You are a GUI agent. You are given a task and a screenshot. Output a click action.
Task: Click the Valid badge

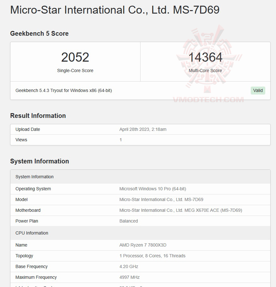[x=258, y=90]
